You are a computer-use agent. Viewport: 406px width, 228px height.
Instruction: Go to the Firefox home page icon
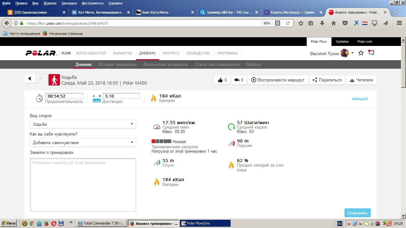click(334, 23)
